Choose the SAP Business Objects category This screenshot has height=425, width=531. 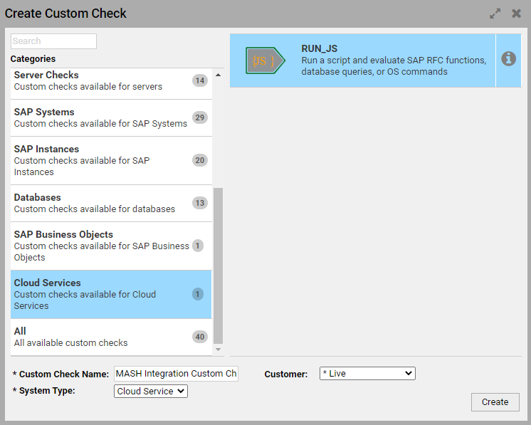point(100,246)
